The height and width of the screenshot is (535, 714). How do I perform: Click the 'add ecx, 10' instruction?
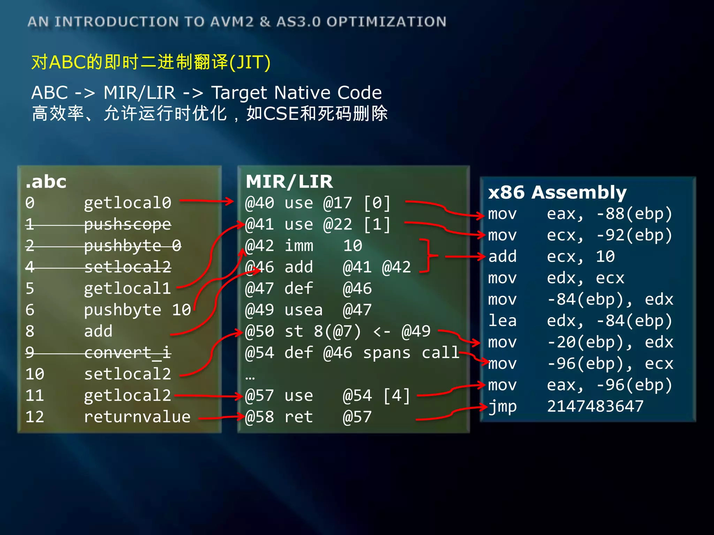(x=552, y=257)
